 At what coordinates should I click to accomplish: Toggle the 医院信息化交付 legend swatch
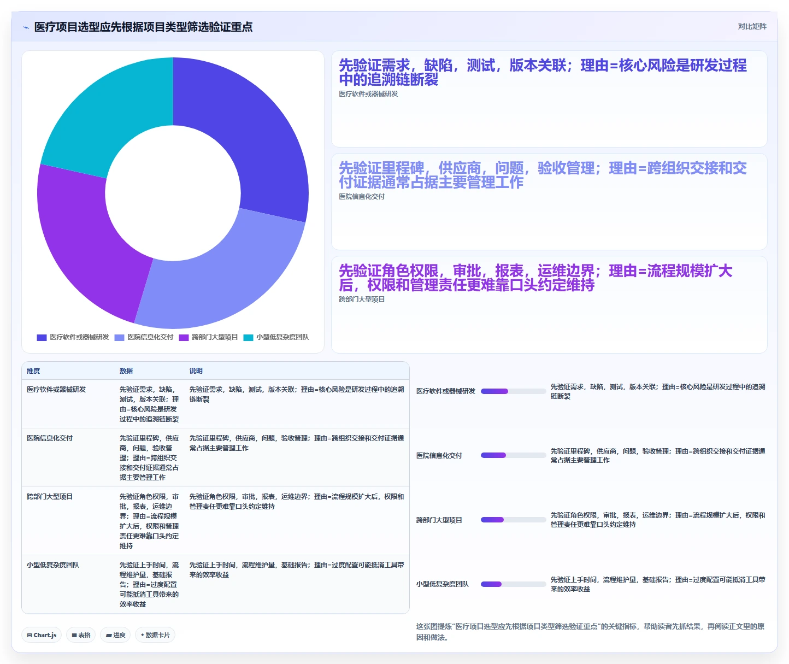tap(119, 338)
